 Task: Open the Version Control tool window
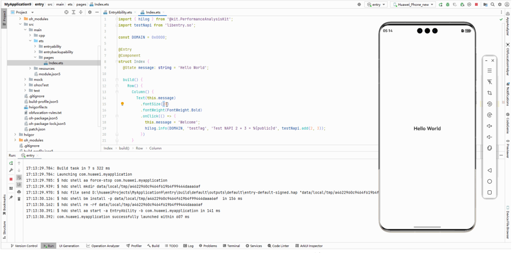[x=23, y=246]
